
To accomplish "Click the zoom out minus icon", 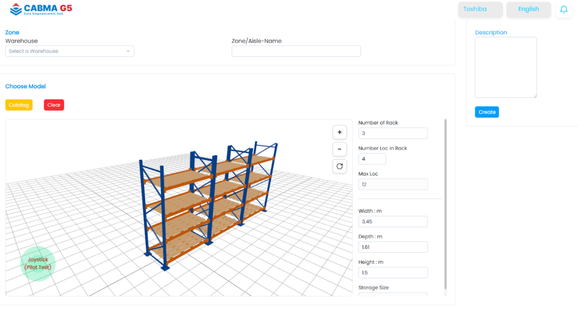I will pos(339,149).
